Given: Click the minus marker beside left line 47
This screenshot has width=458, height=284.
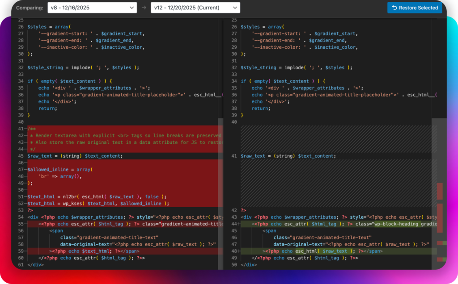Looking at the screenshot, I should coord(26,170).
